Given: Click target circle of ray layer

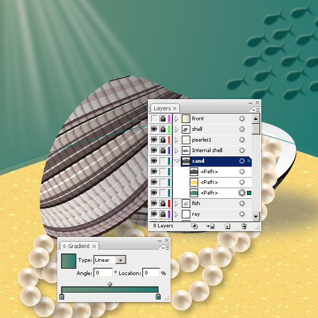Looking at the screenshot, I should coord(242,214).
